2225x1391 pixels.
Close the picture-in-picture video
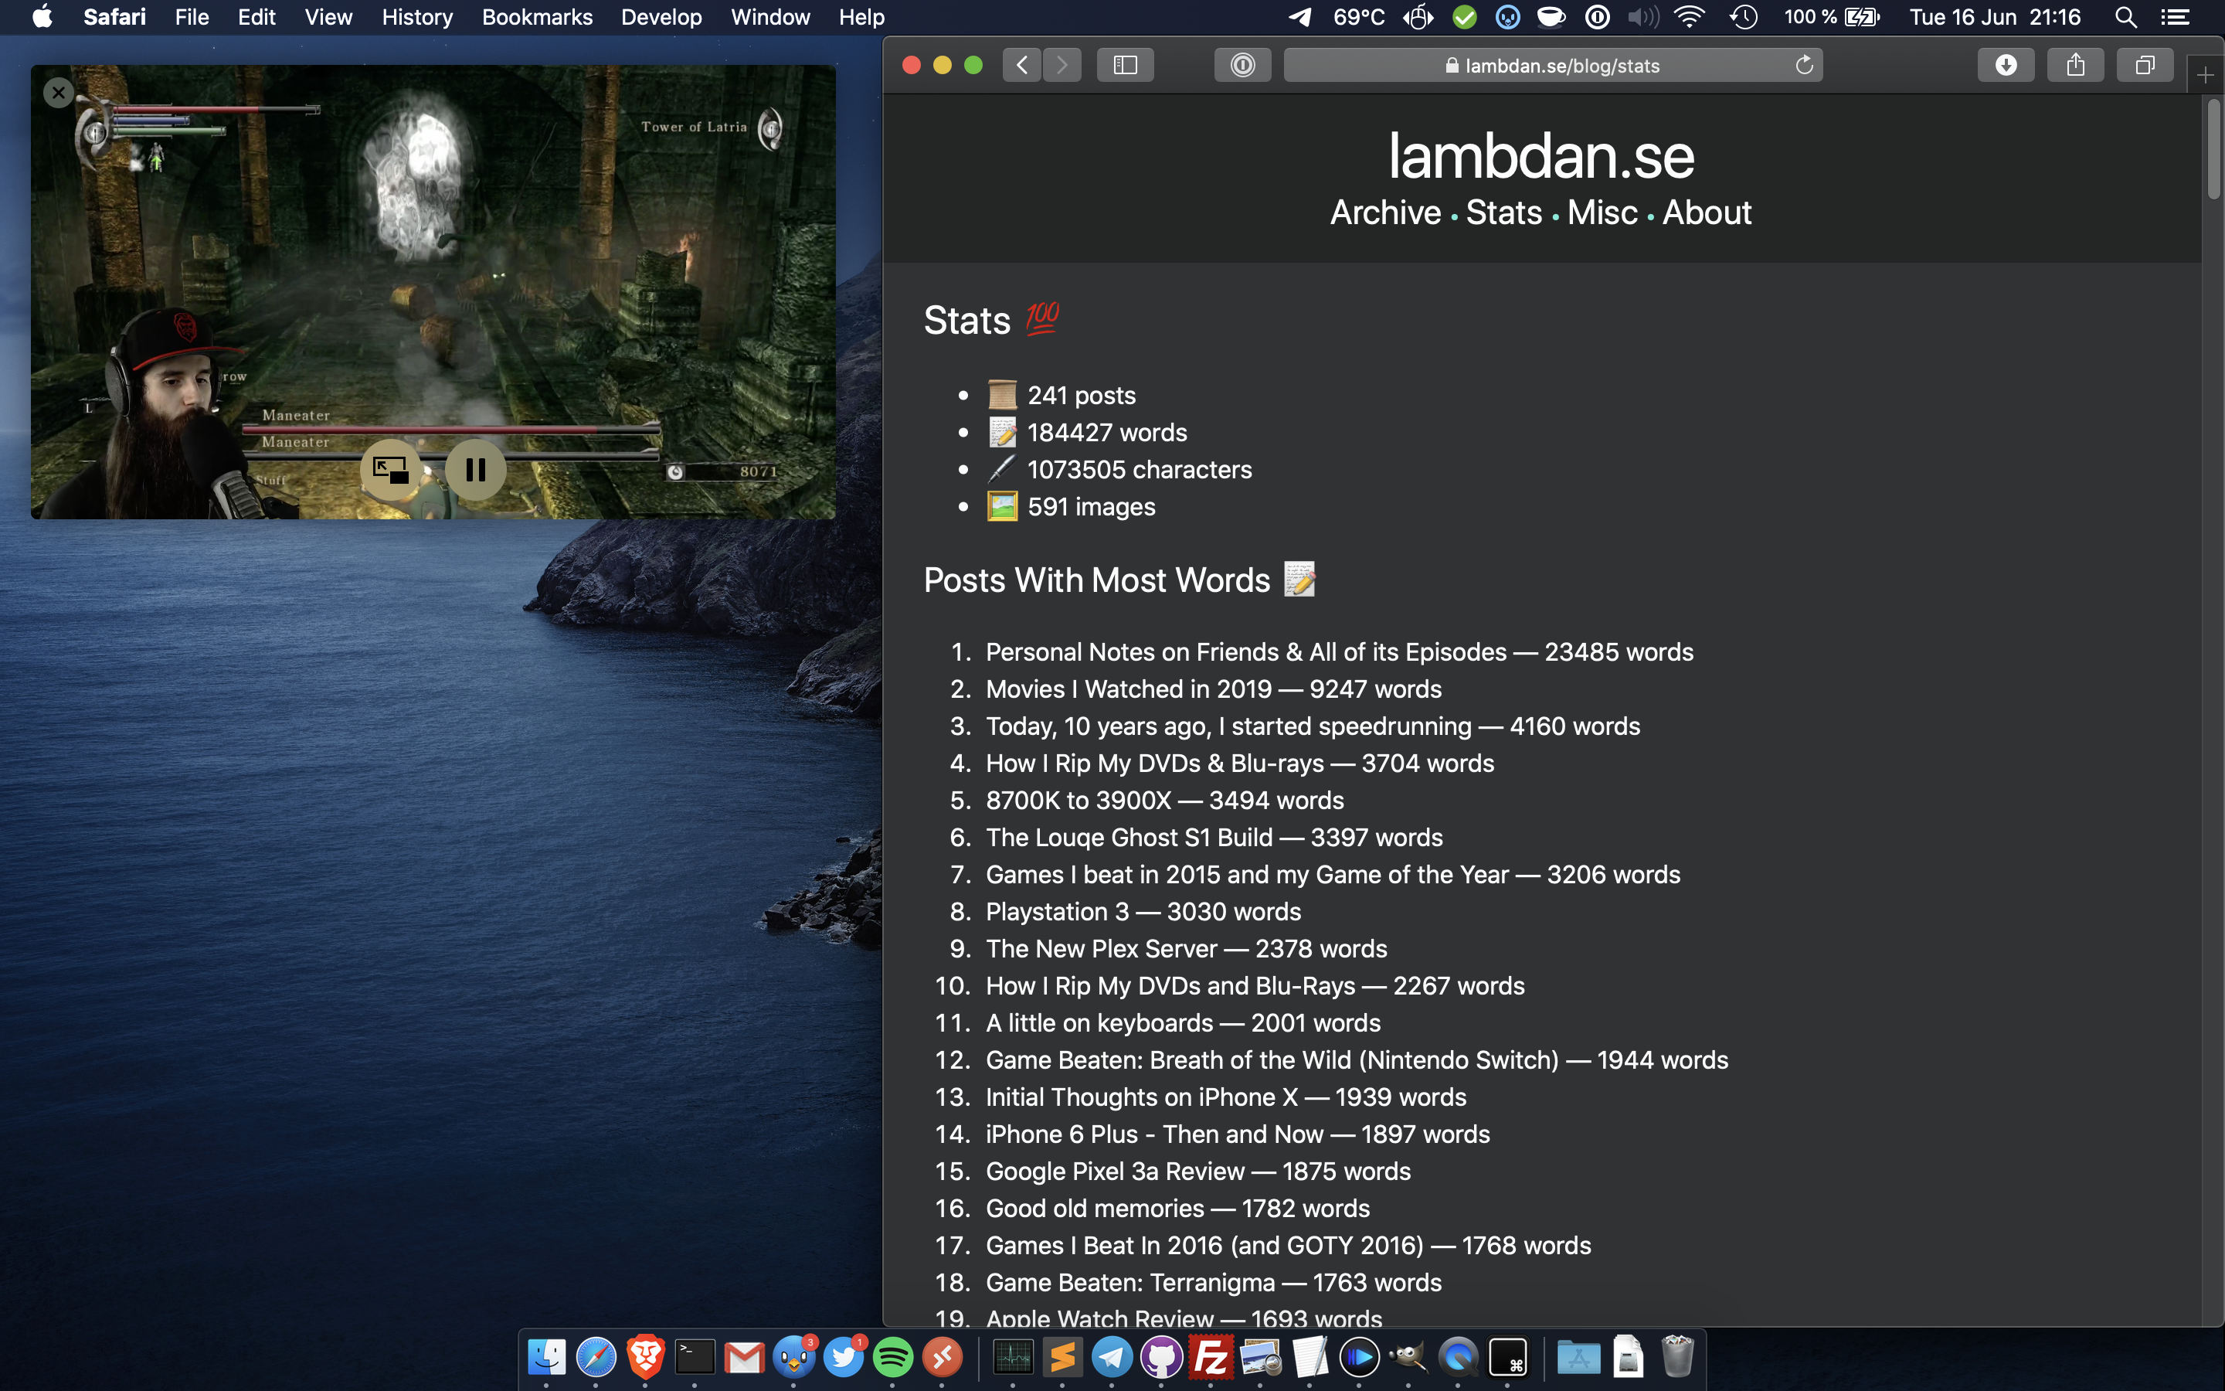click(59, 93)
